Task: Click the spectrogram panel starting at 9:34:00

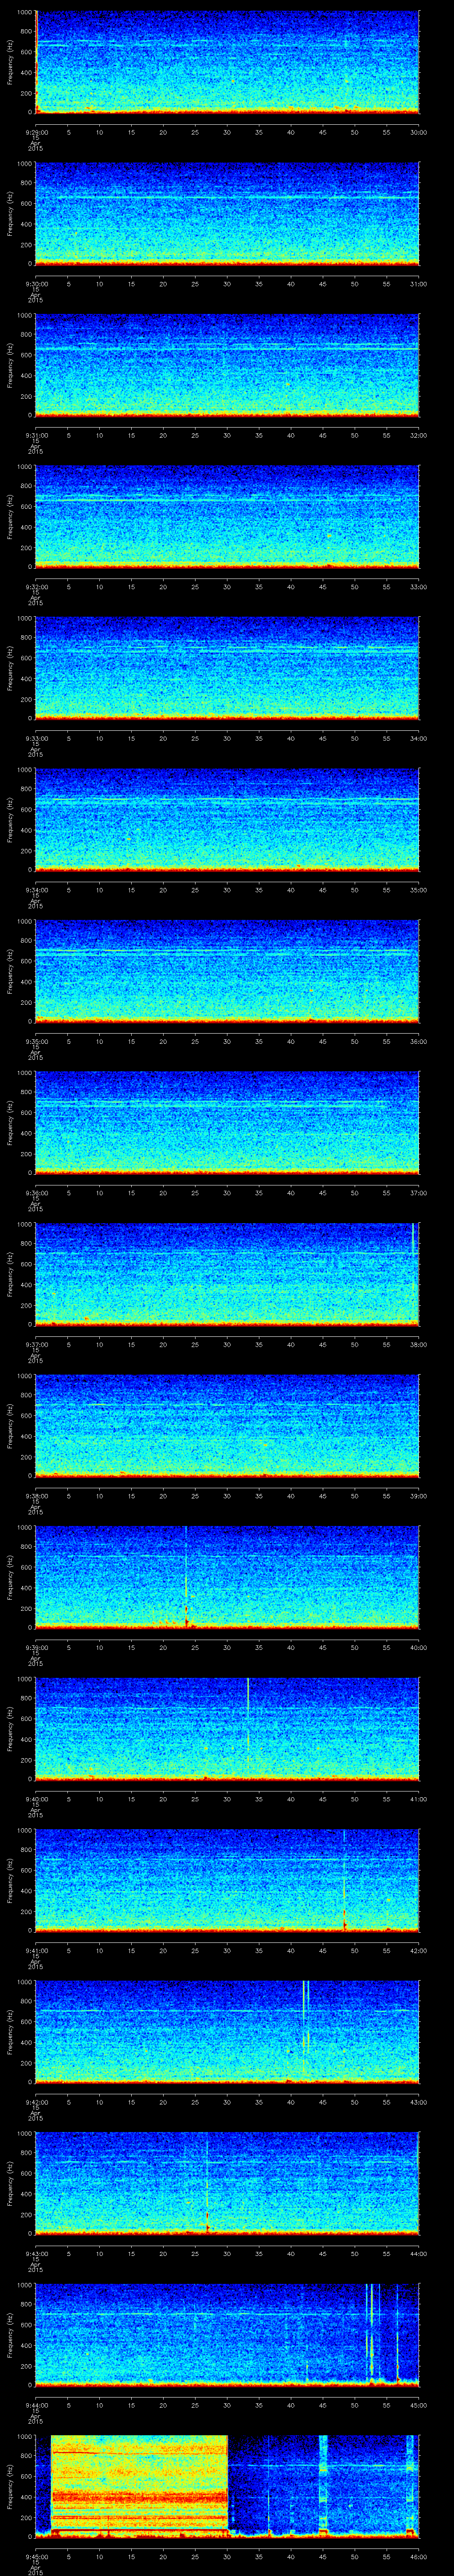Action: click(227, 820)
